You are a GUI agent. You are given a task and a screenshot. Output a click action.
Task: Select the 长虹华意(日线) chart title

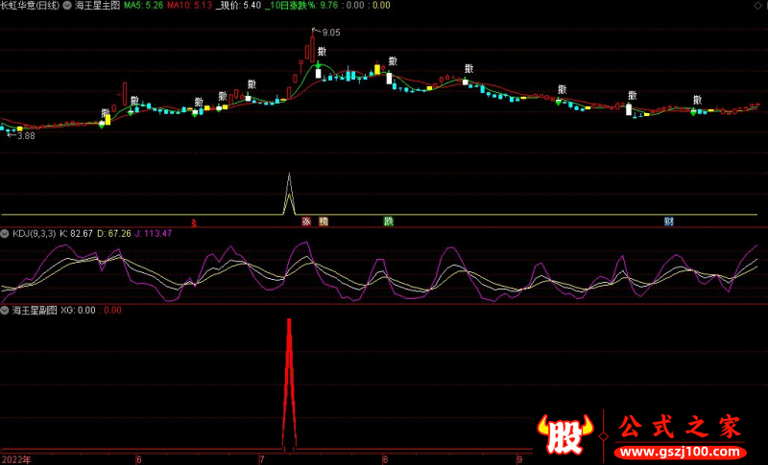pyautogui.click(x=30, y=6)
